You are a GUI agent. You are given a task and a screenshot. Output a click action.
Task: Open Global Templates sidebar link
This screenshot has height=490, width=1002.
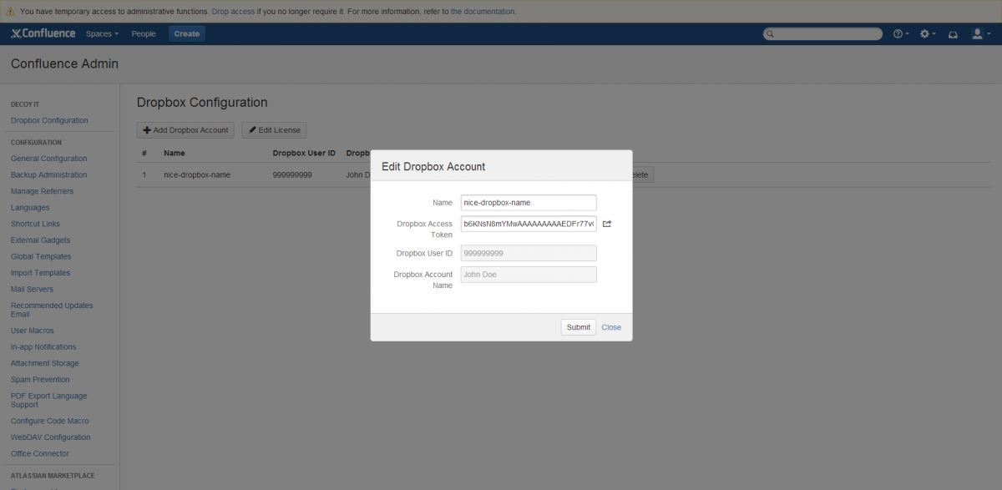(x=41, y=256)
